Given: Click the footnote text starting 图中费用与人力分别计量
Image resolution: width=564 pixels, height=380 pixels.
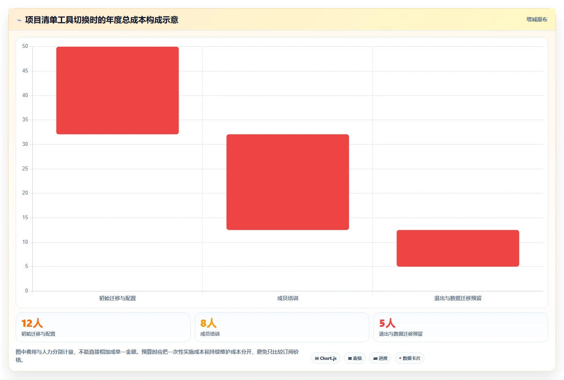Looking at the screenshot, I should (157, 356).
